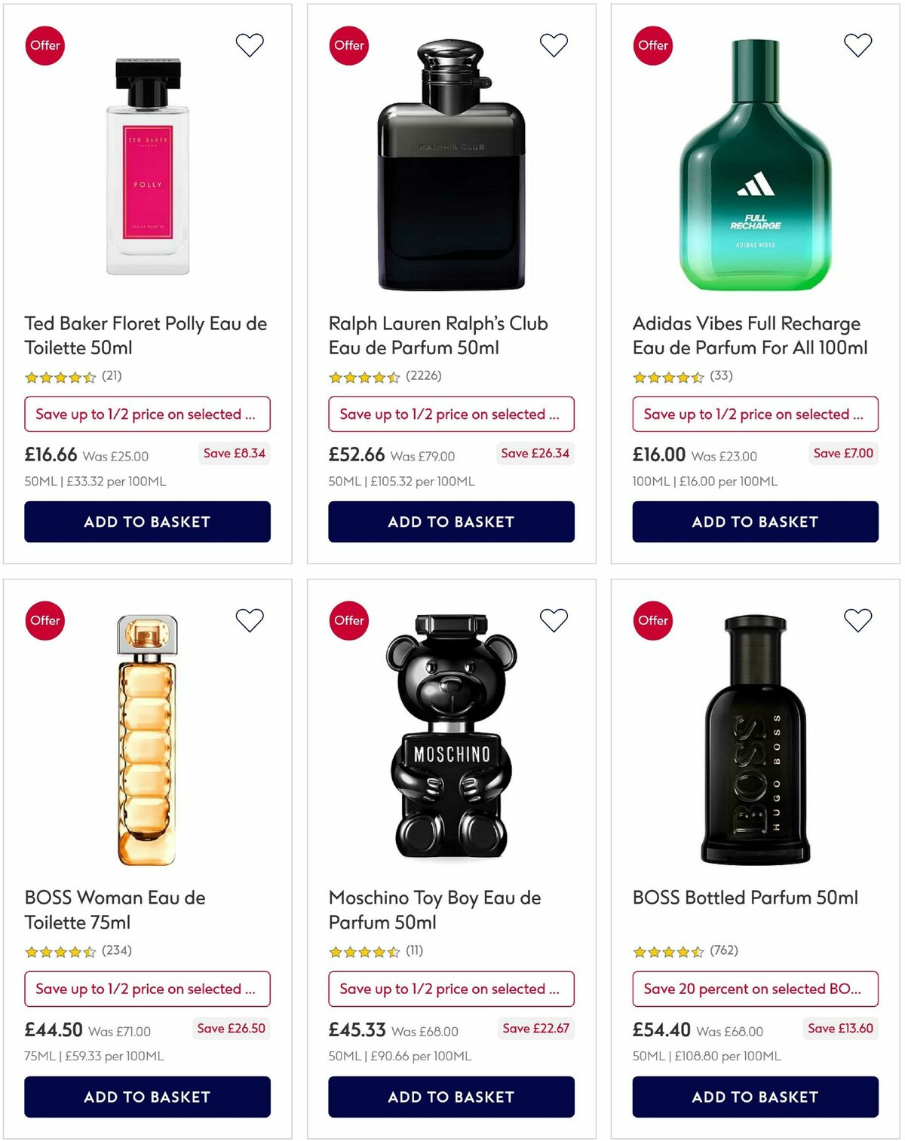Viewport: 905px width, 1141px height.
Task: Click the wishlist heart on Adidas Vibes
Action: pos(857,44)
